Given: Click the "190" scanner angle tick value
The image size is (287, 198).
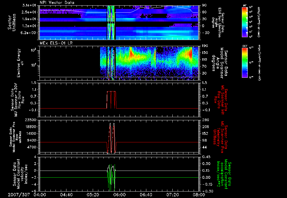Looking at the screenshot, I should (x=205, y=46).
